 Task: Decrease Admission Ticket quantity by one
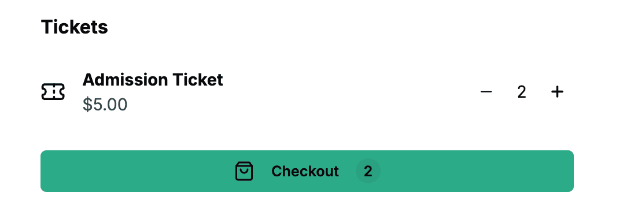tap(486, 92)
